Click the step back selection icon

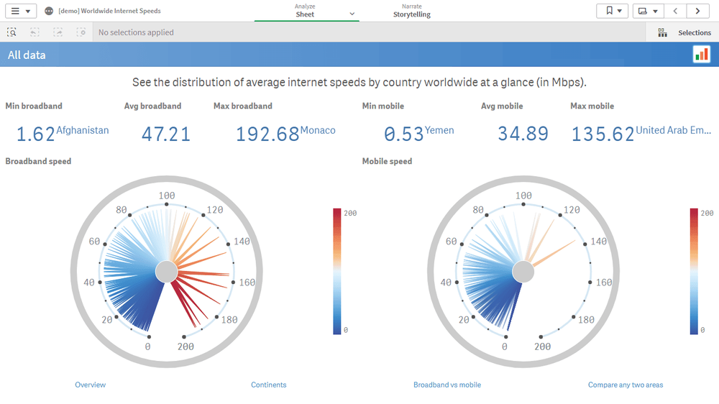35,32
